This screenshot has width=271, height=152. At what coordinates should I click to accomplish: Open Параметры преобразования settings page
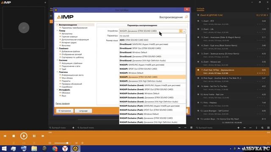tap(75, 28)
